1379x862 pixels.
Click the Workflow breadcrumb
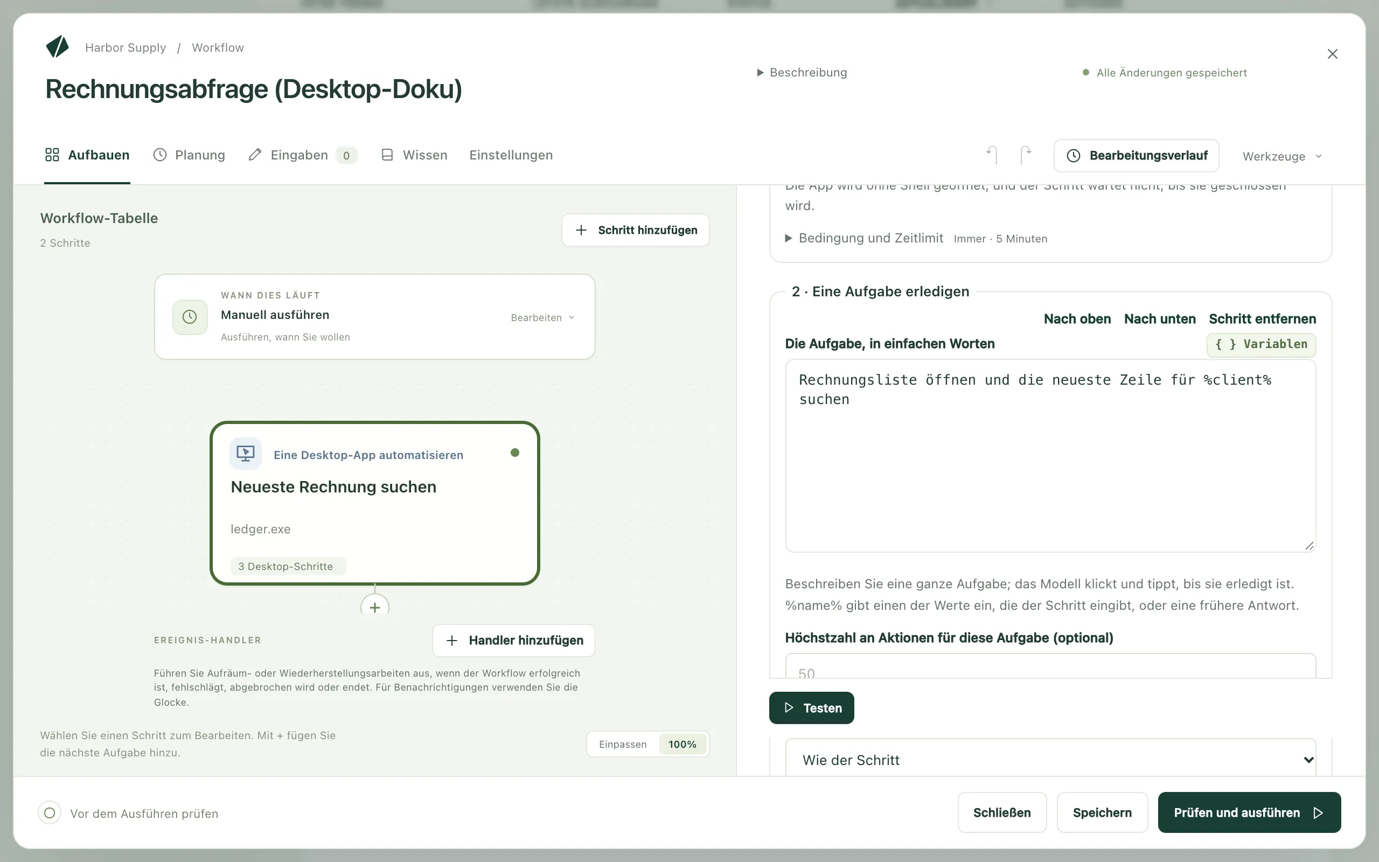(218, 47)
